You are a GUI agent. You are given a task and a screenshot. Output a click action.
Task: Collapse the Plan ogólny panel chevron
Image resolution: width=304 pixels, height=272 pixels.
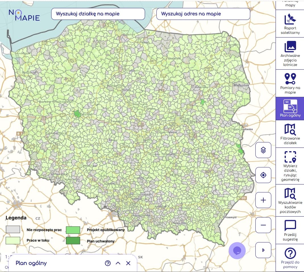118,263
